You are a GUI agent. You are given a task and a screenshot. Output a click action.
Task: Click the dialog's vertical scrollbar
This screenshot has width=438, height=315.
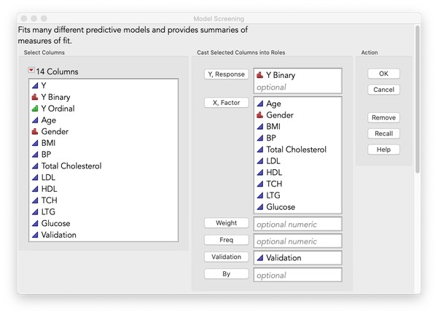418,102
